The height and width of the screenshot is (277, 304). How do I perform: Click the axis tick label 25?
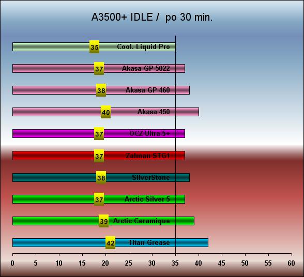tap(129, 263)
